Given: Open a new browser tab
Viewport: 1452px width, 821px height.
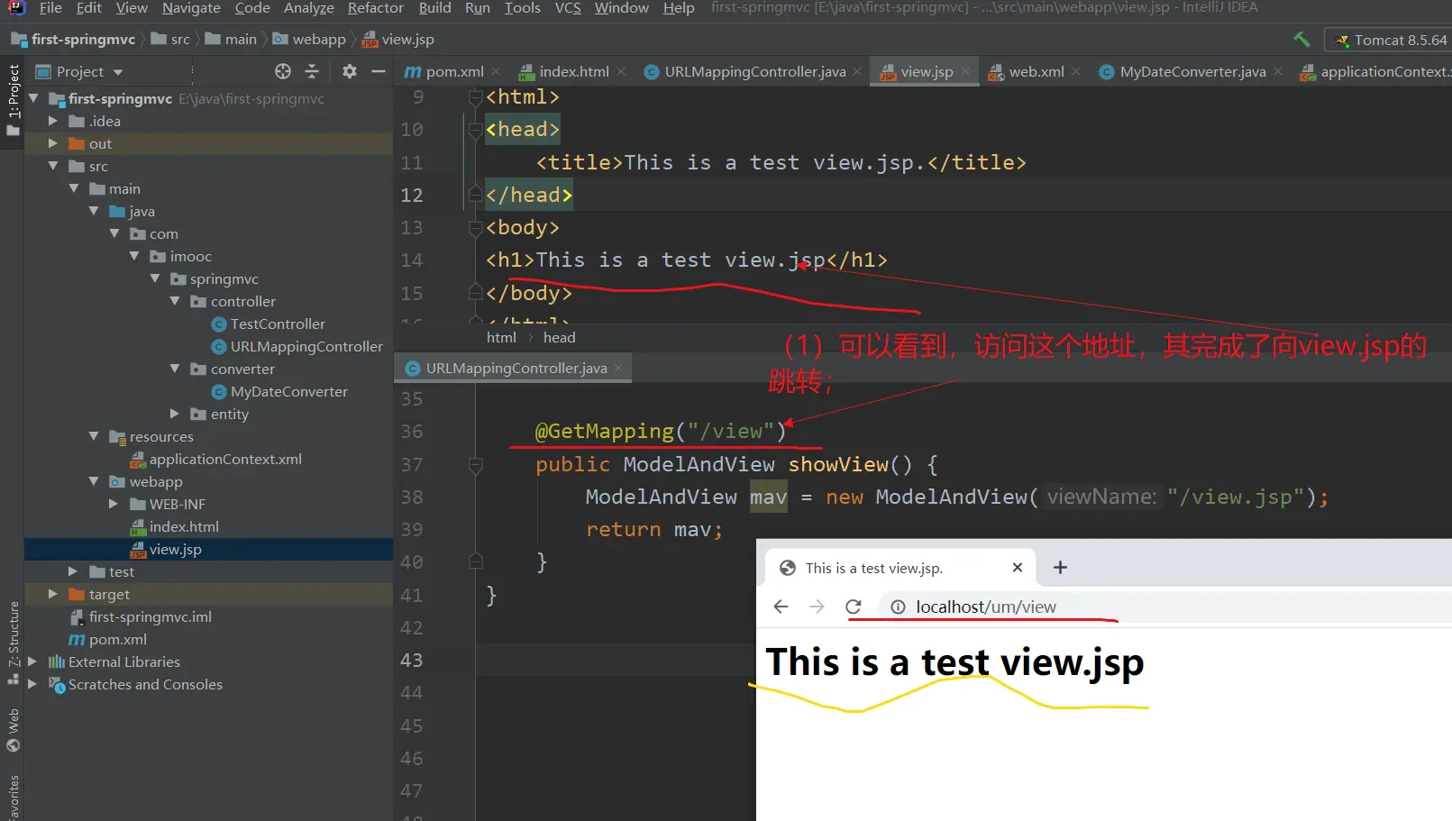Looking at the screenshot, I should coord(1060,568).
